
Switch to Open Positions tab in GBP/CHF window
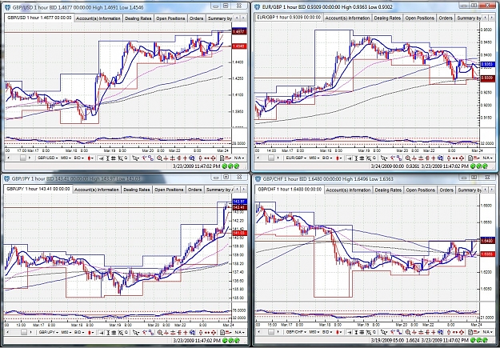(x=420, y=190)
